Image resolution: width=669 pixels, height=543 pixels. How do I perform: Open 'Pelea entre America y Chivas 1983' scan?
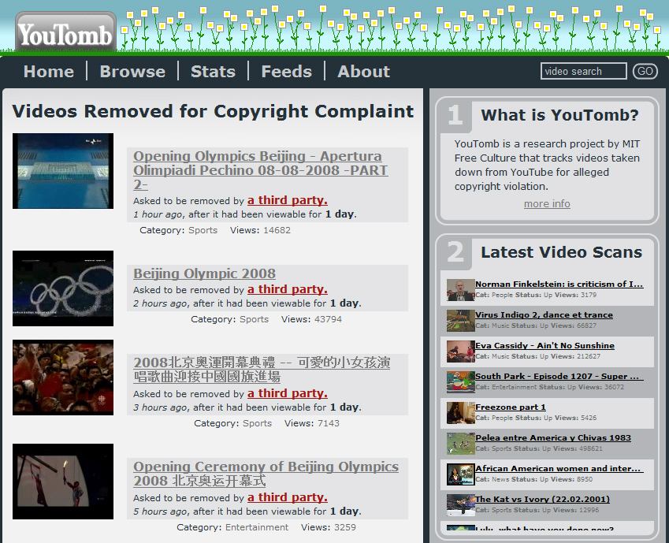tap(553, 437)
